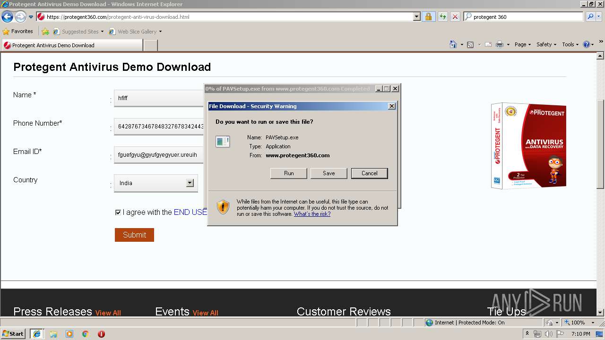605x340 pixels.
Task: Open the Country dropdown showing India
Action: tap(156, 183)
